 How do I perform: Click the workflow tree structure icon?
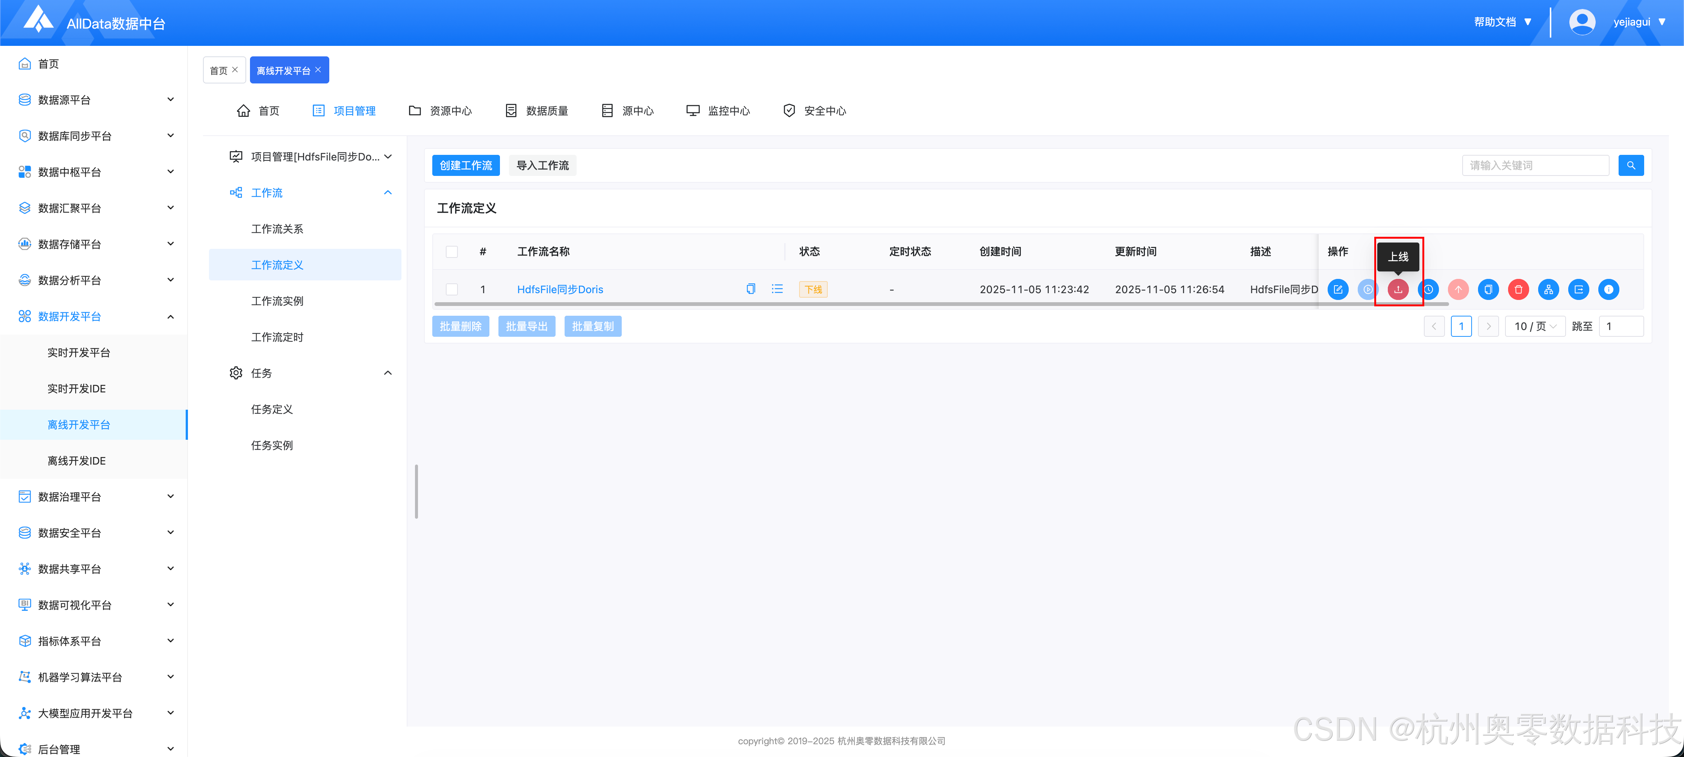(1548, 289)
